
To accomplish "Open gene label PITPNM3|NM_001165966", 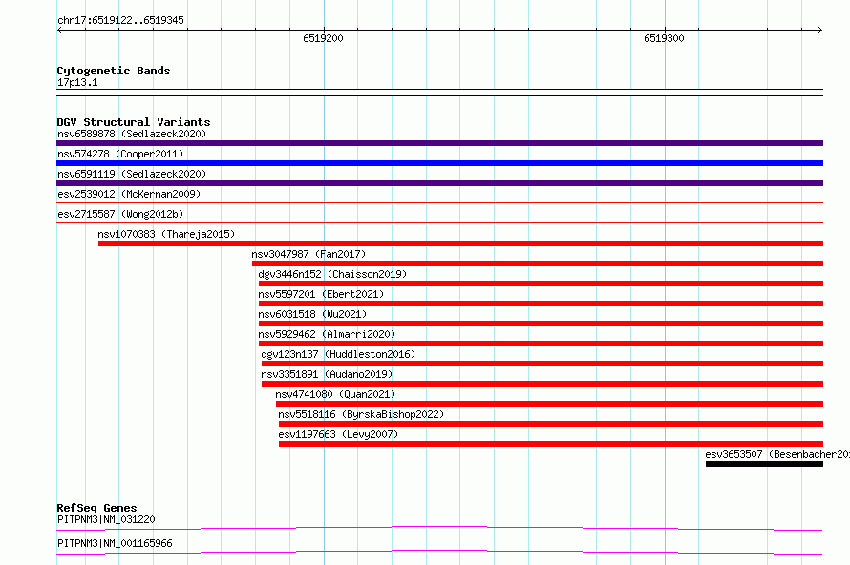I will click(x=115, y=543).
